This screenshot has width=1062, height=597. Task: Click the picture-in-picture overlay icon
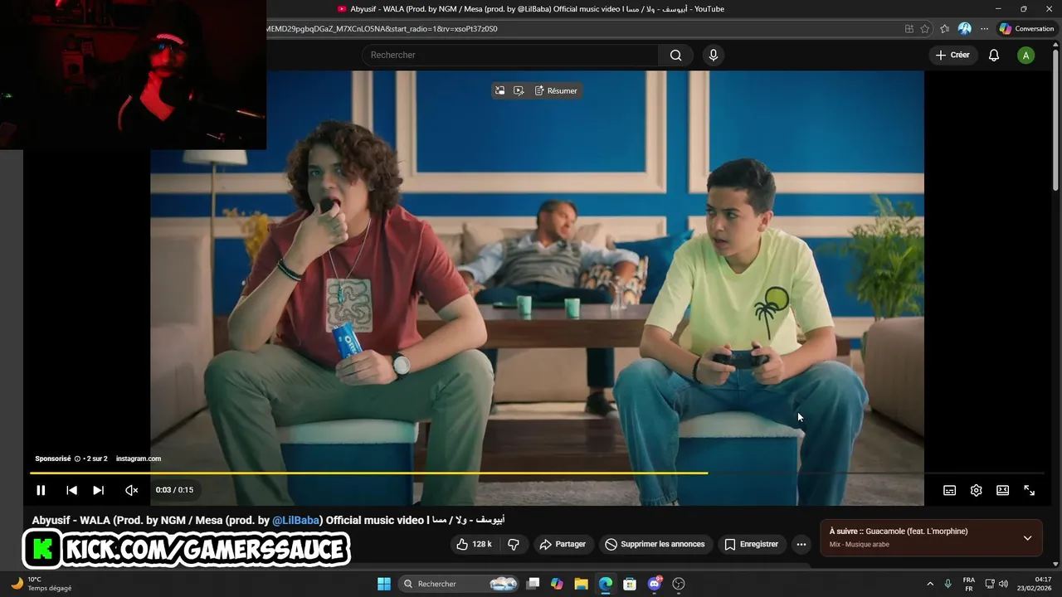[x=499, y=90]
